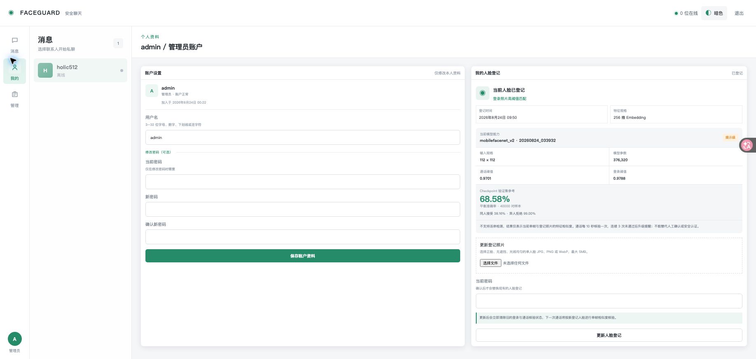Viewport: 756px width, 359px height.
Task: Click the FACEGUARD logo icon
Action: click(x=11, y=13)
